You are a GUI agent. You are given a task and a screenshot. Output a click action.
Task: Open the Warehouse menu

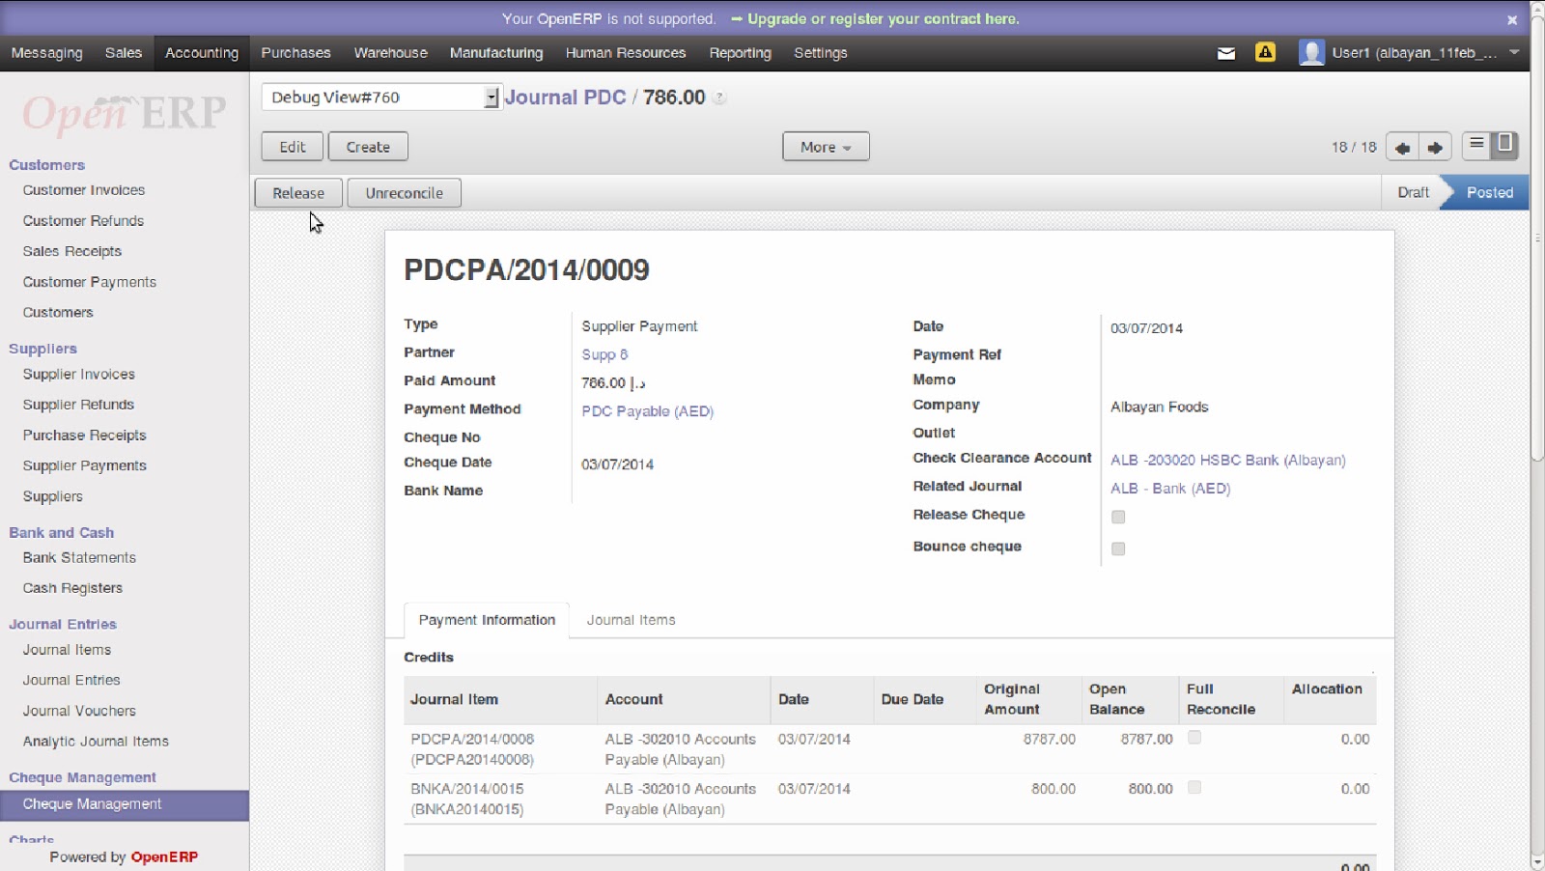pos(390,53)
